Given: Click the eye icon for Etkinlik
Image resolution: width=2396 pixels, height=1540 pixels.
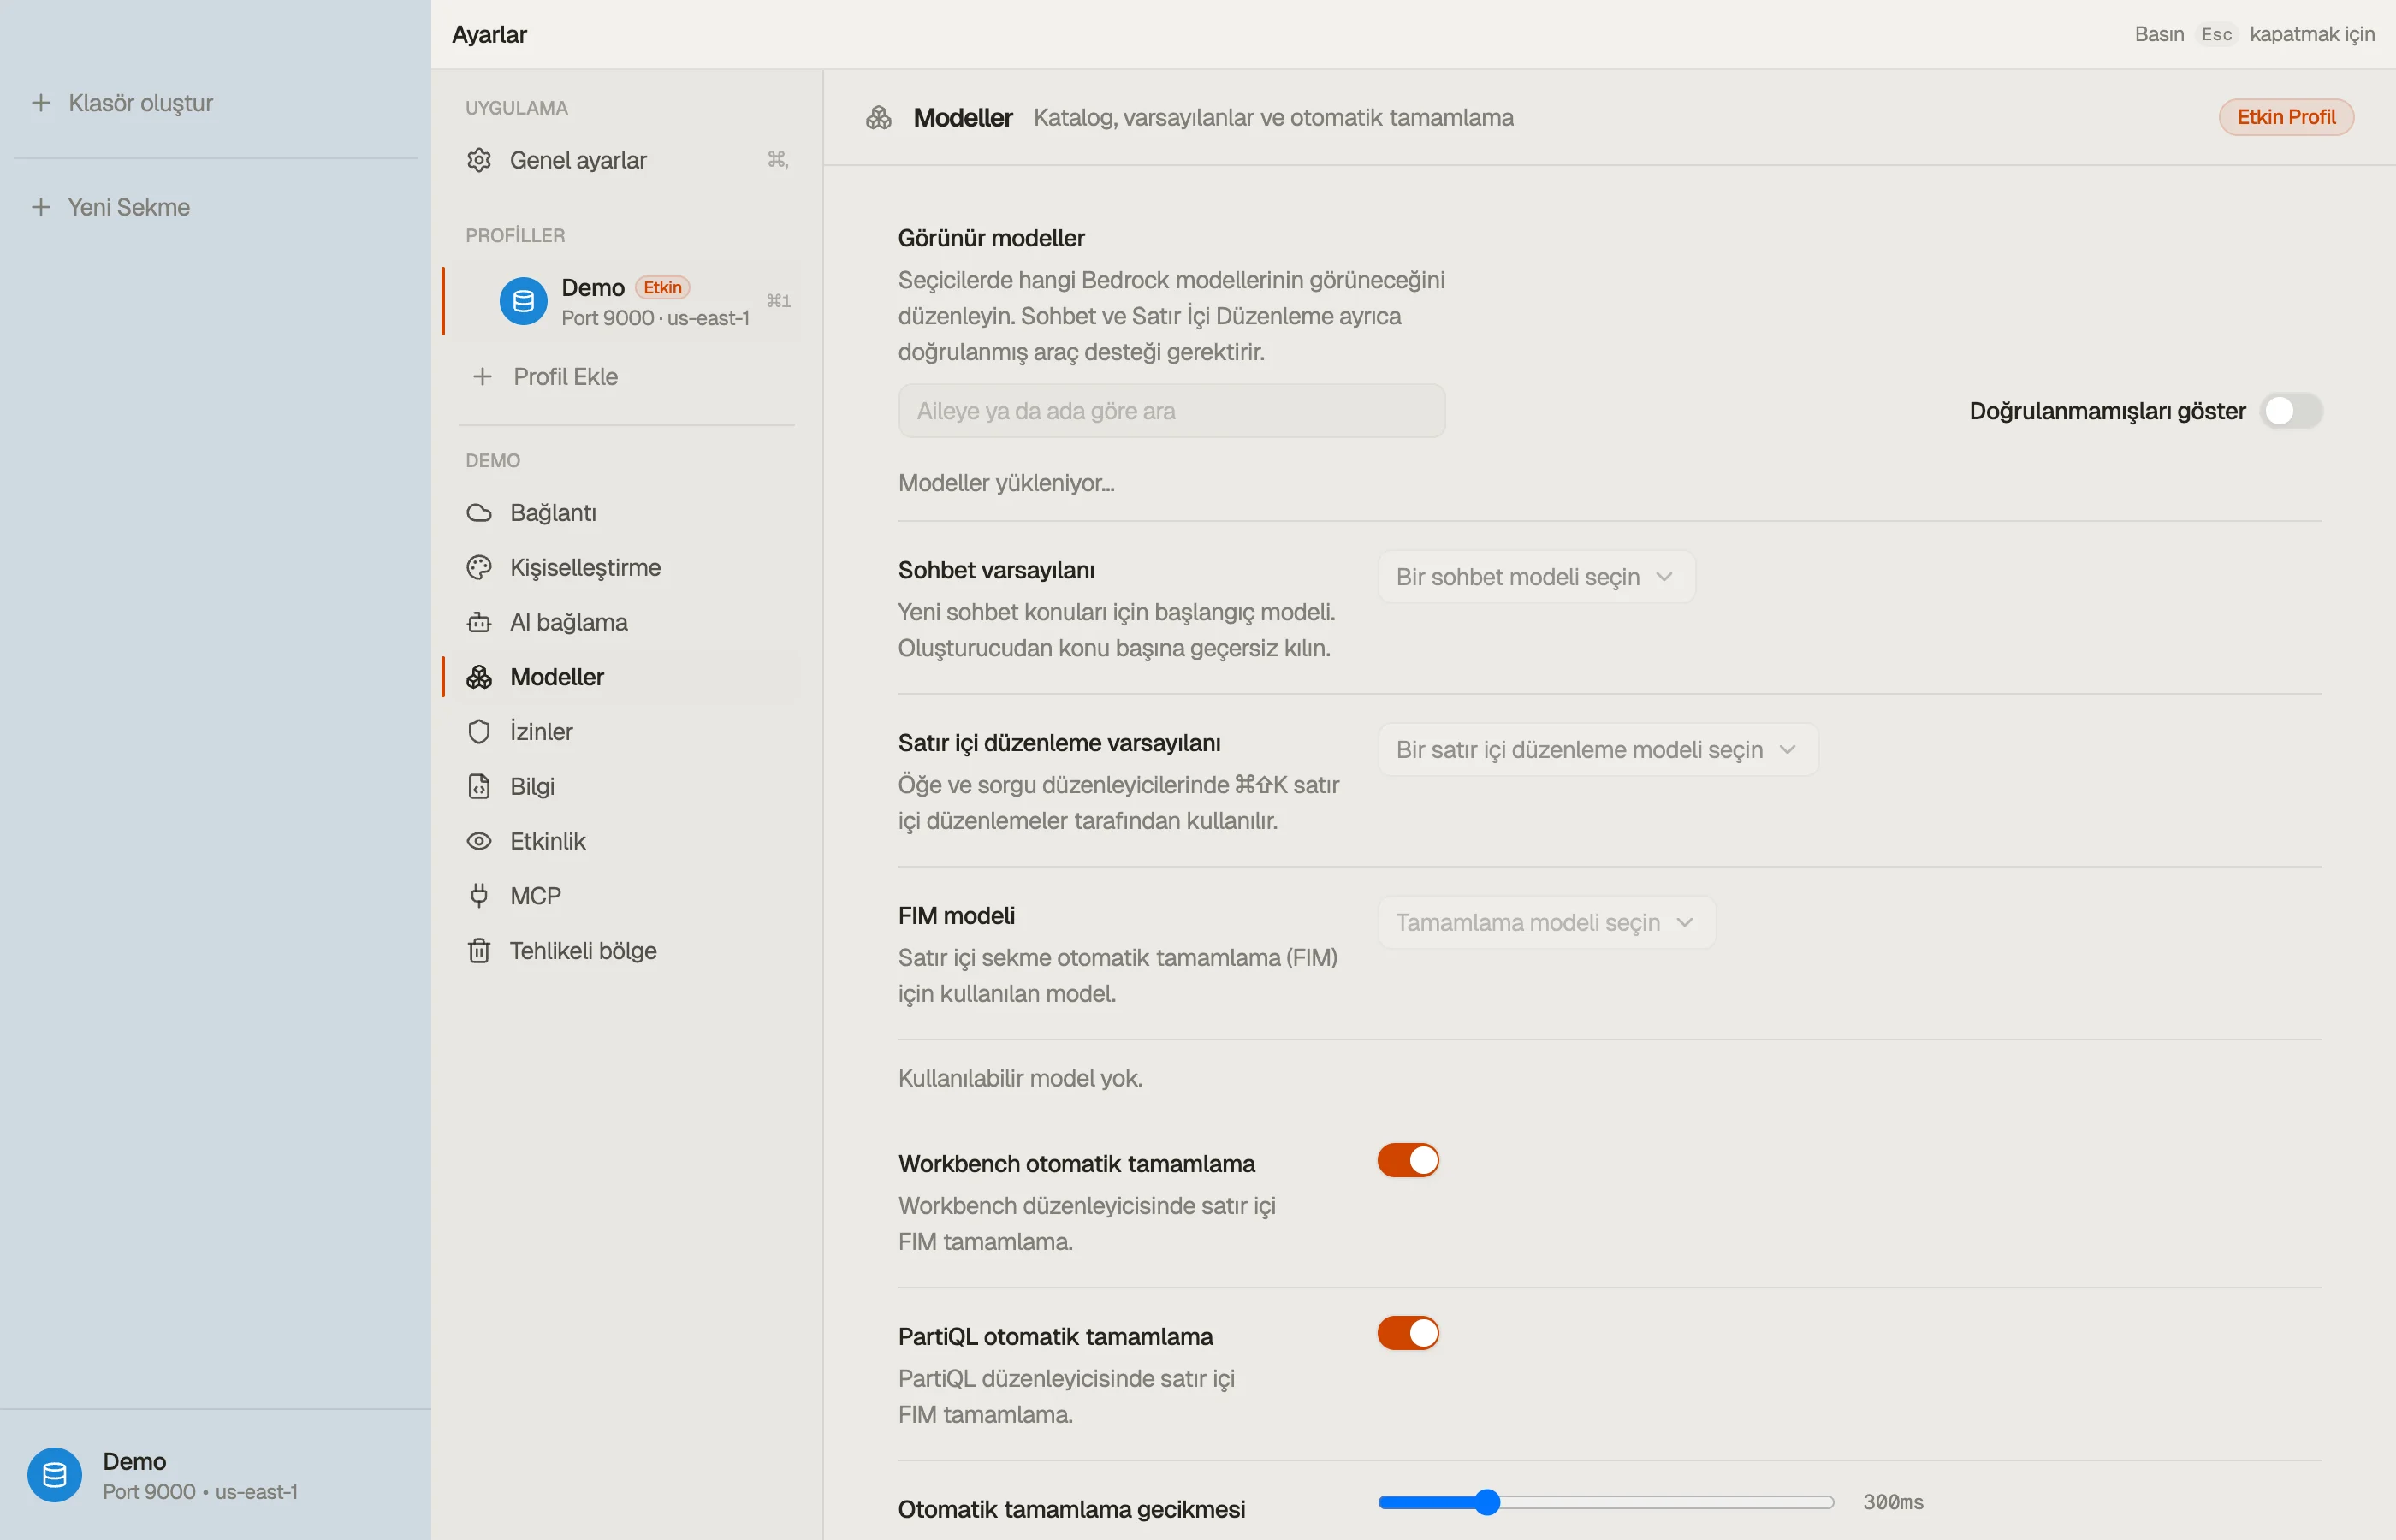Looking at the screenshot, I should click(x=479, y=841).
